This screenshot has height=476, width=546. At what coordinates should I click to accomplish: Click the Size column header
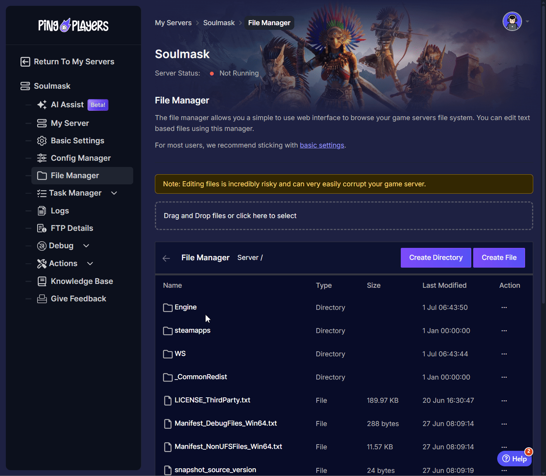(374, 285)
